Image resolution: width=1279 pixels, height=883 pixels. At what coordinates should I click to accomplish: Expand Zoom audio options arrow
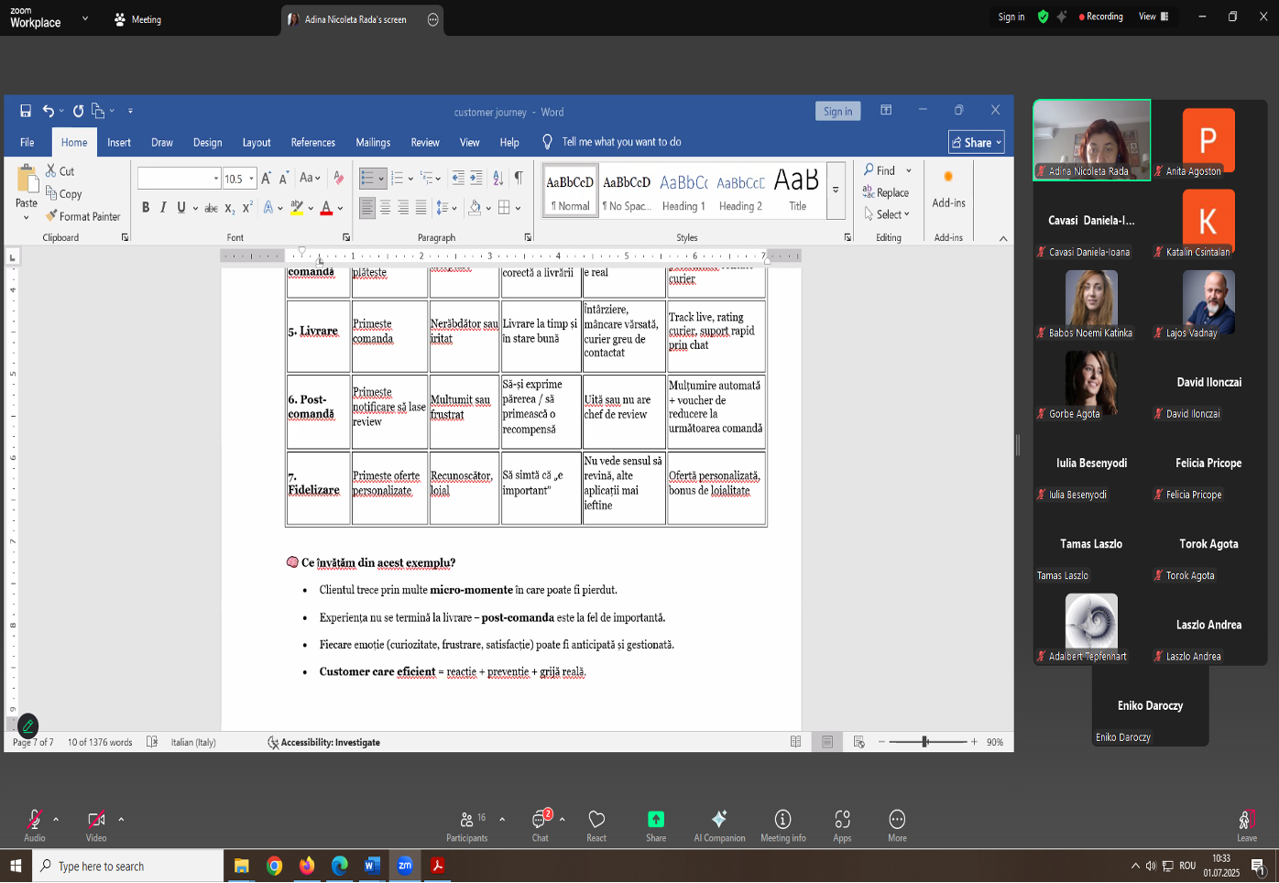point(56,819)
